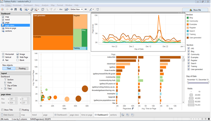
Task: Switch to the sections sheet tab
Action: [x=113, y=115]
